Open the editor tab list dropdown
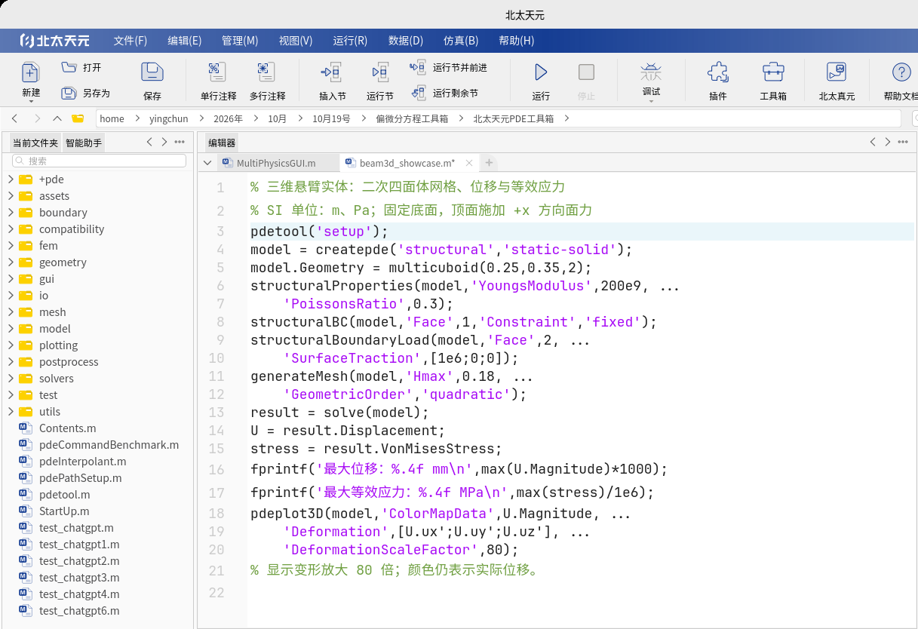The height and width of the screenshot is (629, 918). point(207,163)
